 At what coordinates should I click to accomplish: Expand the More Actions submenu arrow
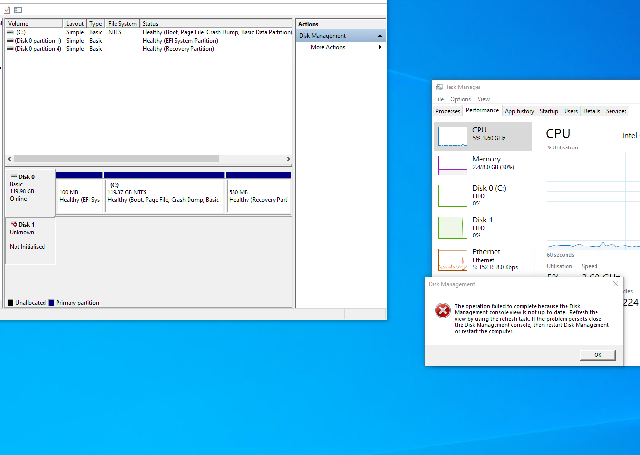[380, 47]
